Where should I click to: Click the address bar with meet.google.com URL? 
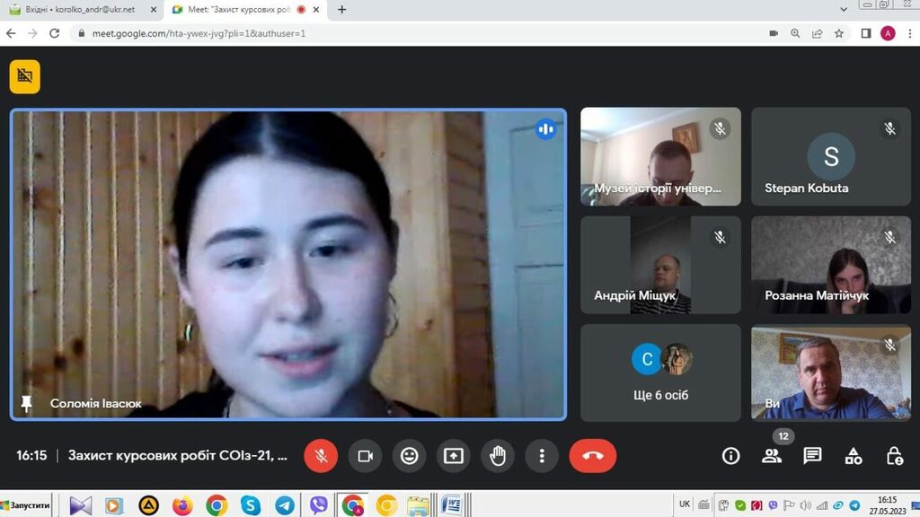point(359,33)
